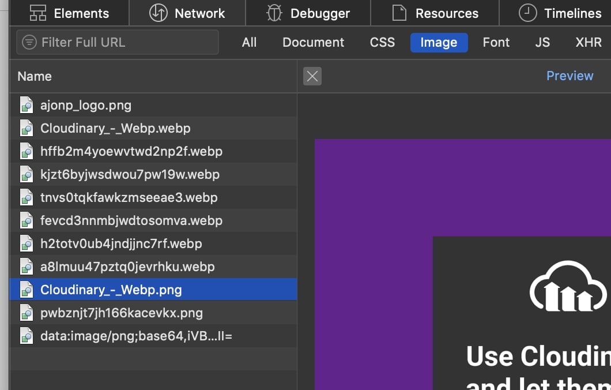Click the Elements tab tree icon
This screenshot has width=611, height=390.
pos(38,13)
